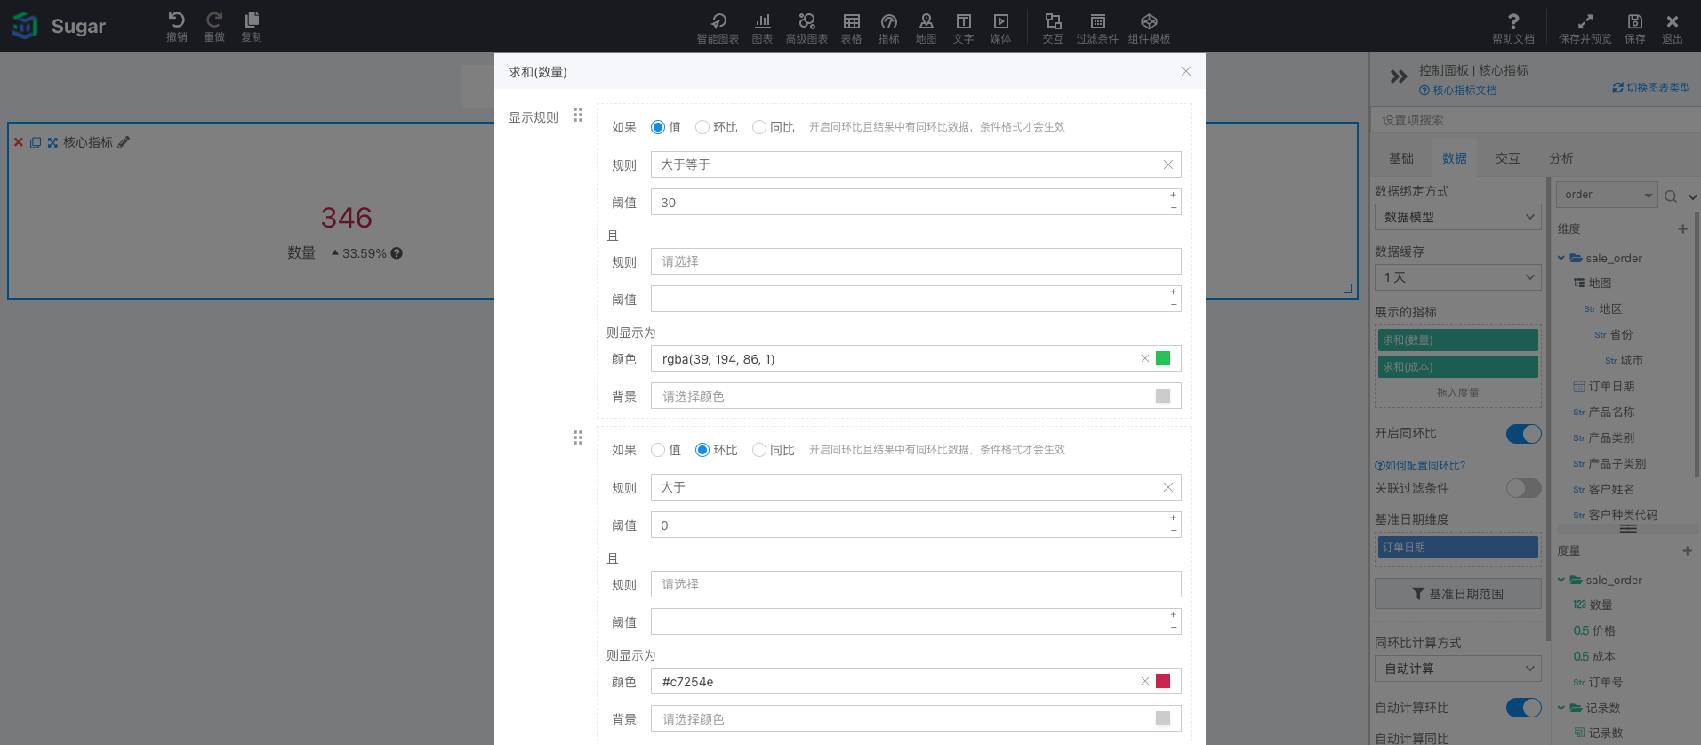1701x745 pixels.
Task: Open the 高级图表 advanced chart tool
Action: coord(806,28)
